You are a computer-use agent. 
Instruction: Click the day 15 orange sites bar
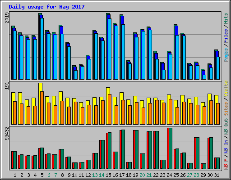click(110, 109)
